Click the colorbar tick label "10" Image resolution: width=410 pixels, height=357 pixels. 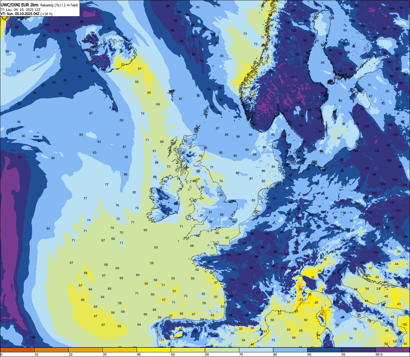(37, 354)
